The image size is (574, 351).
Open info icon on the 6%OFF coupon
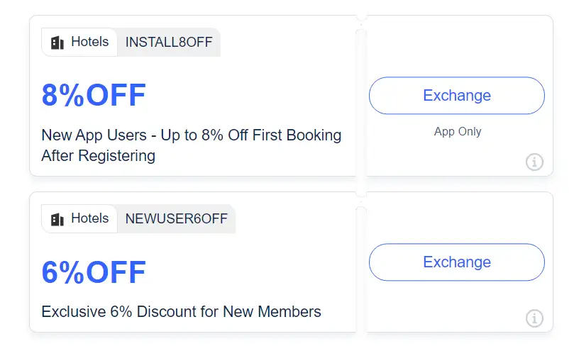(534, 318)
